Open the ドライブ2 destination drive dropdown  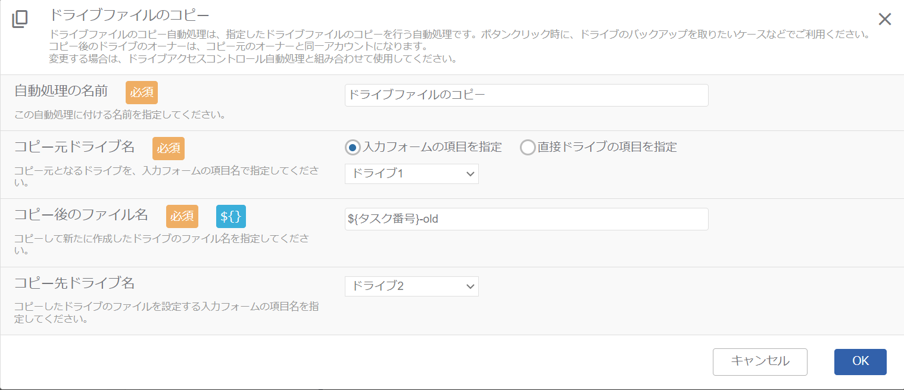(x=412, y=286)
